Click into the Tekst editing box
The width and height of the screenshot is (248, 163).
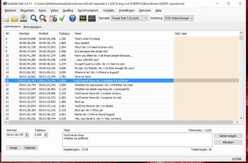coord(137,140)
